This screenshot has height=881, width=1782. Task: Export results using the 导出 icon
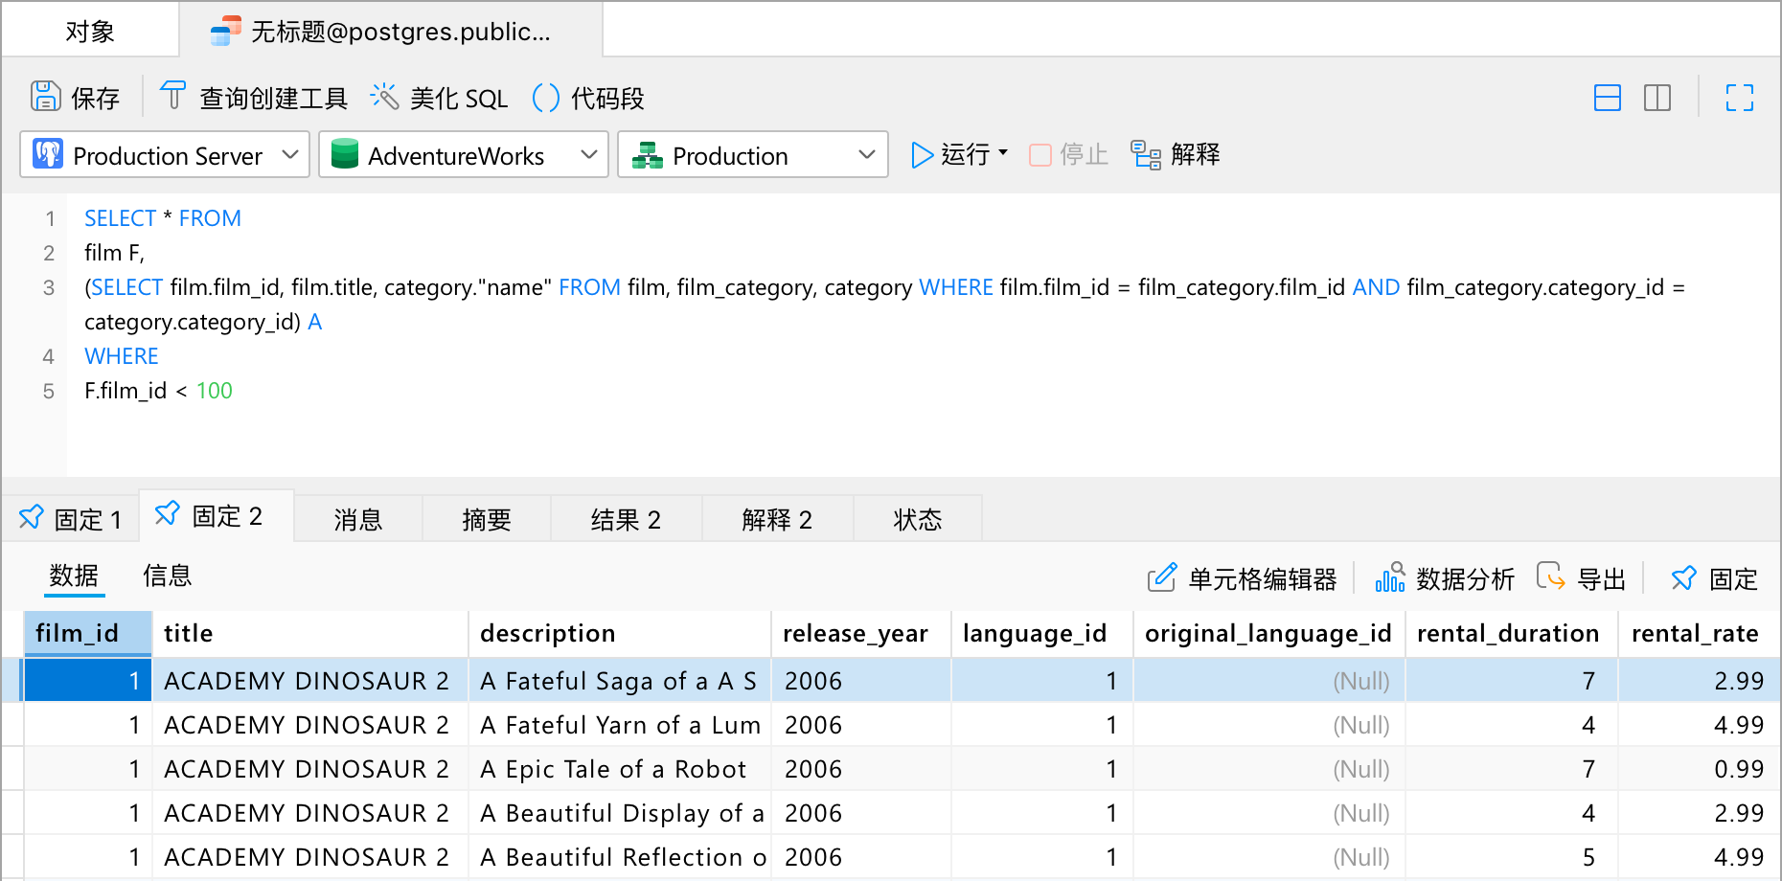coord(1552,576)
